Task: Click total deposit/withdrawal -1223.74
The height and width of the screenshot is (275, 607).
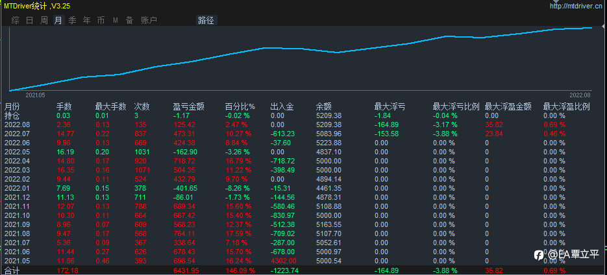Action: (285, 270)
